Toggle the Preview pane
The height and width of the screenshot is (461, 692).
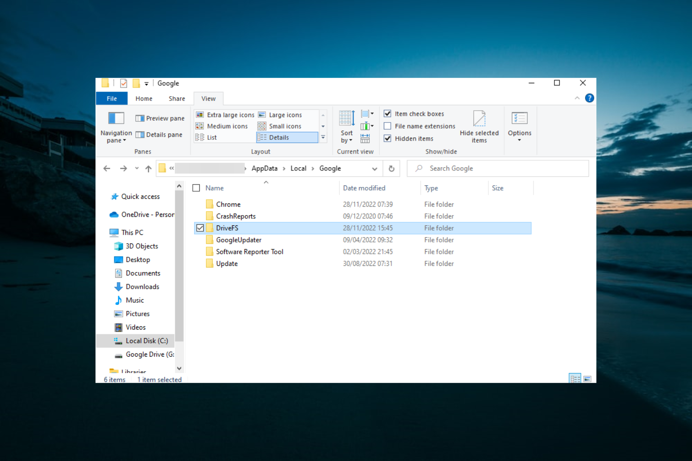click(x=160, y=118)
